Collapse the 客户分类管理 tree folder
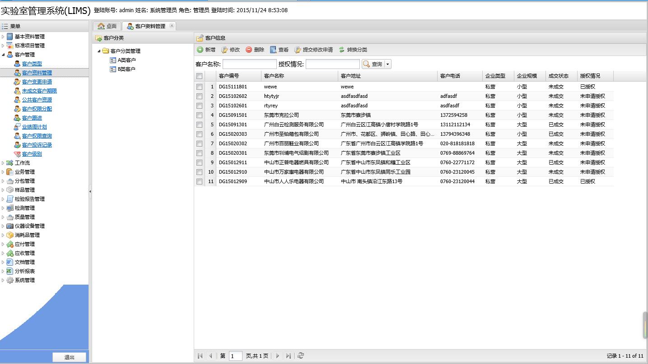 pyautogui.click(x=99, y=51)
